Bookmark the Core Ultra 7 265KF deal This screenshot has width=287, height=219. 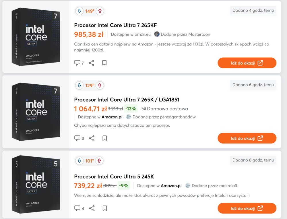click(104, 63)
